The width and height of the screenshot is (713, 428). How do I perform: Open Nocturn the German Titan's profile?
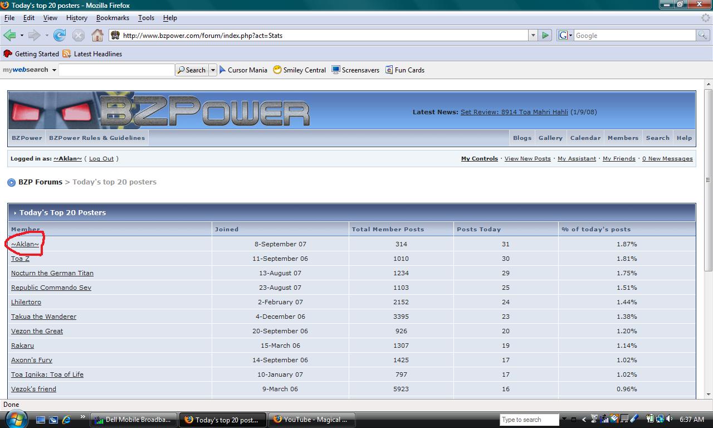[52, 273]
